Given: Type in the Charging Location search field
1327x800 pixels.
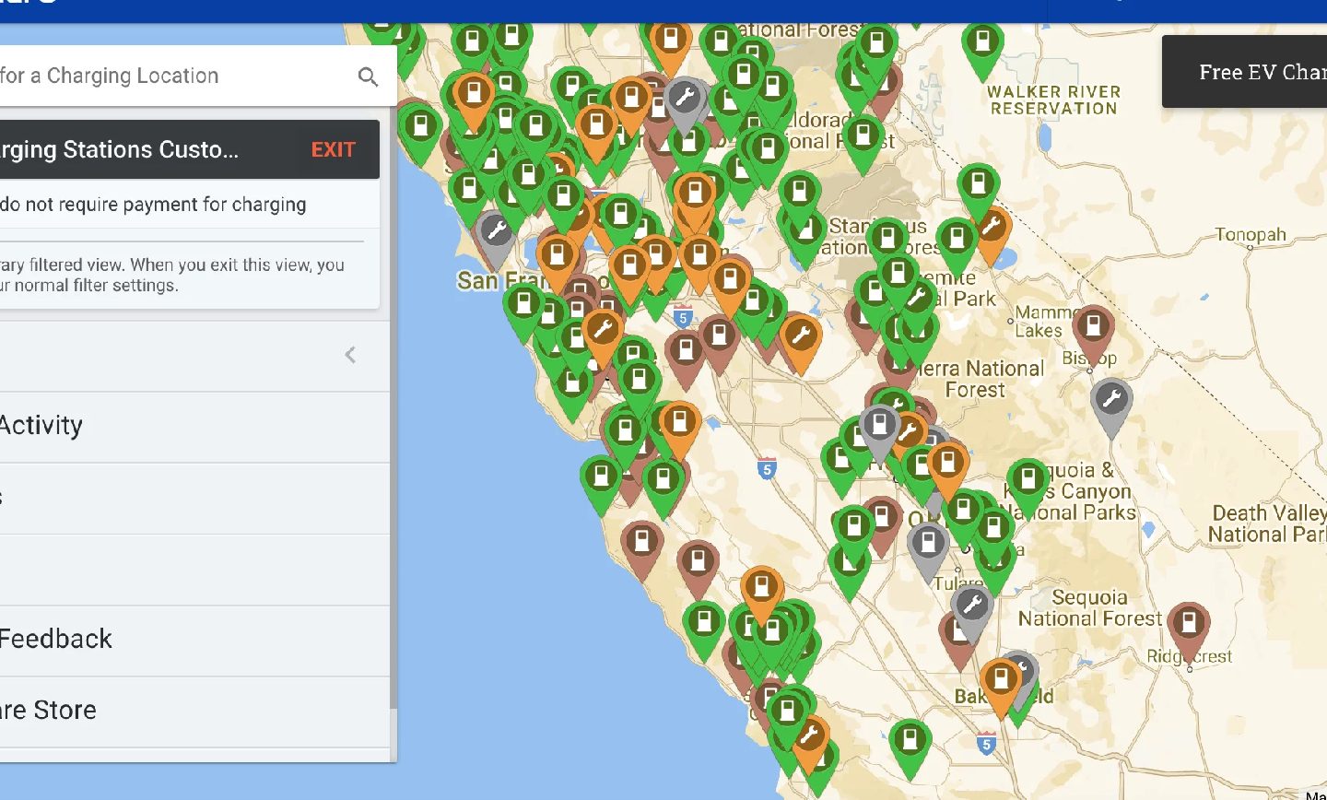Looking at the screenshot, I should (166, 76).
